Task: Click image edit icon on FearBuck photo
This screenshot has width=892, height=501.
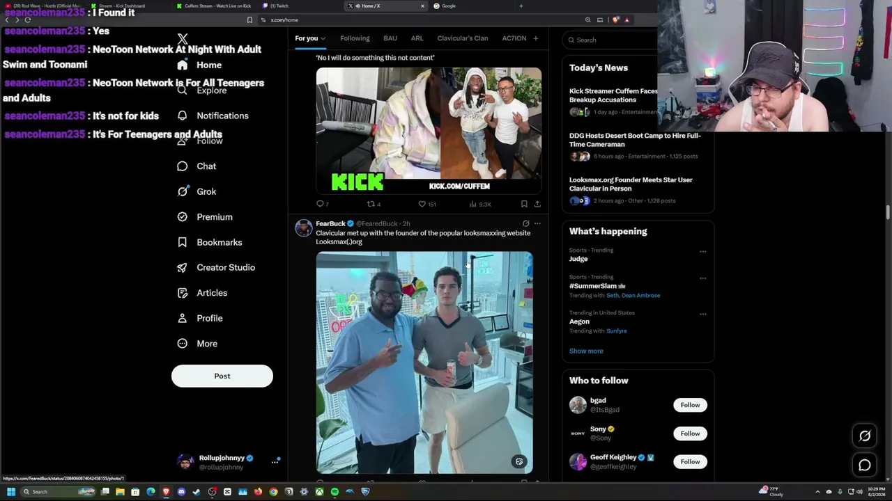Action: point(519,461)
